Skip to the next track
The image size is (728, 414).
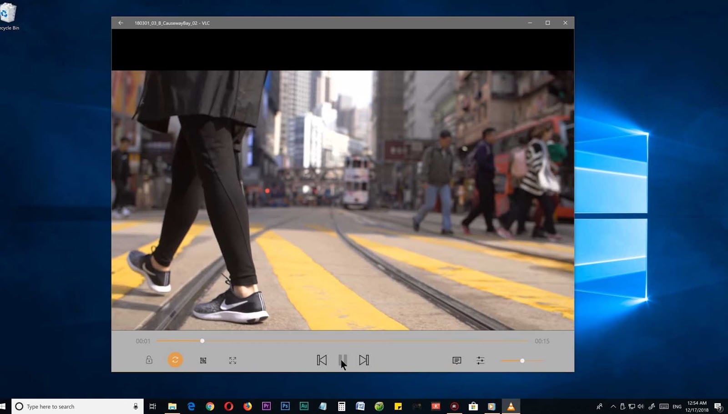click(x=364, y=360)
